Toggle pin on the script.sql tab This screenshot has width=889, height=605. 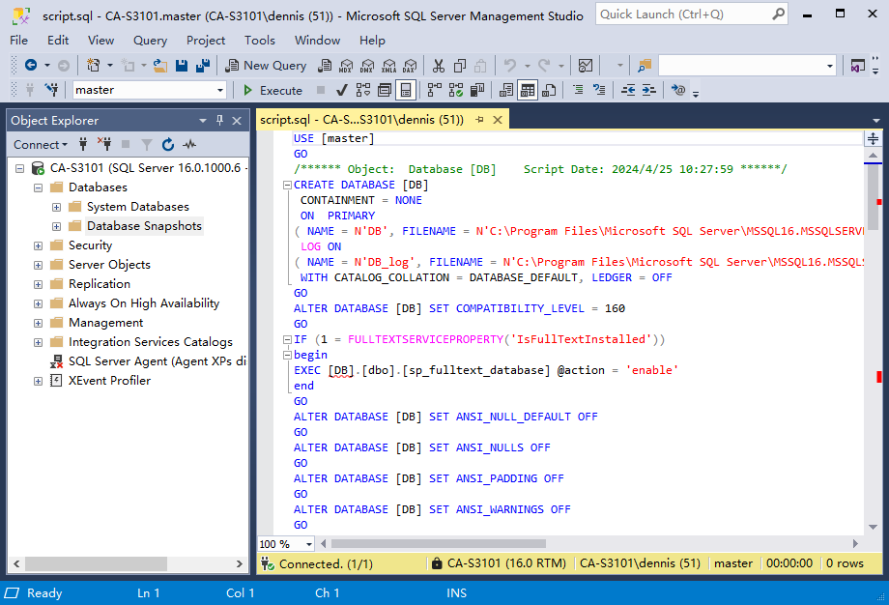[x=479, y=120]
